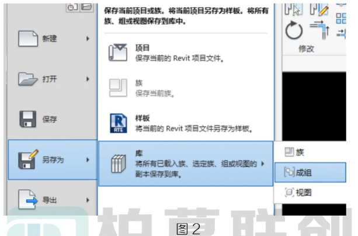Screen dimensions: 358x236
Task: Select 项目 save current Revit project option
Action: [186, 53]
